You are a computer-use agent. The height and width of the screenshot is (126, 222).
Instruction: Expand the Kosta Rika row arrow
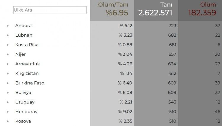pos(8,45)
